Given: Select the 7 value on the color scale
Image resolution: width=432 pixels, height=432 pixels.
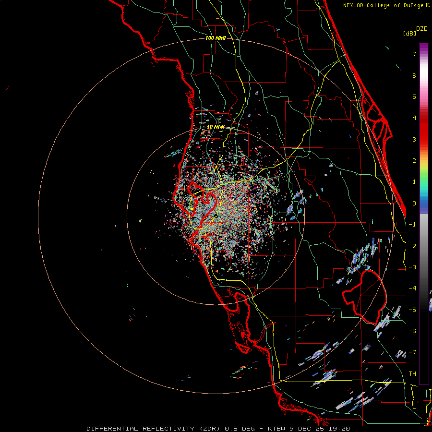Looking at the screenshot, I should click(414, 54).
